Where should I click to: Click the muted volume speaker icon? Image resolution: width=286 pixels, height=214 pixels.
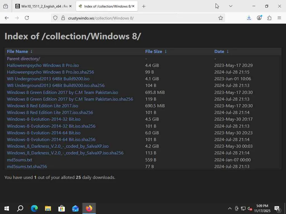click(x=250, y=208)
